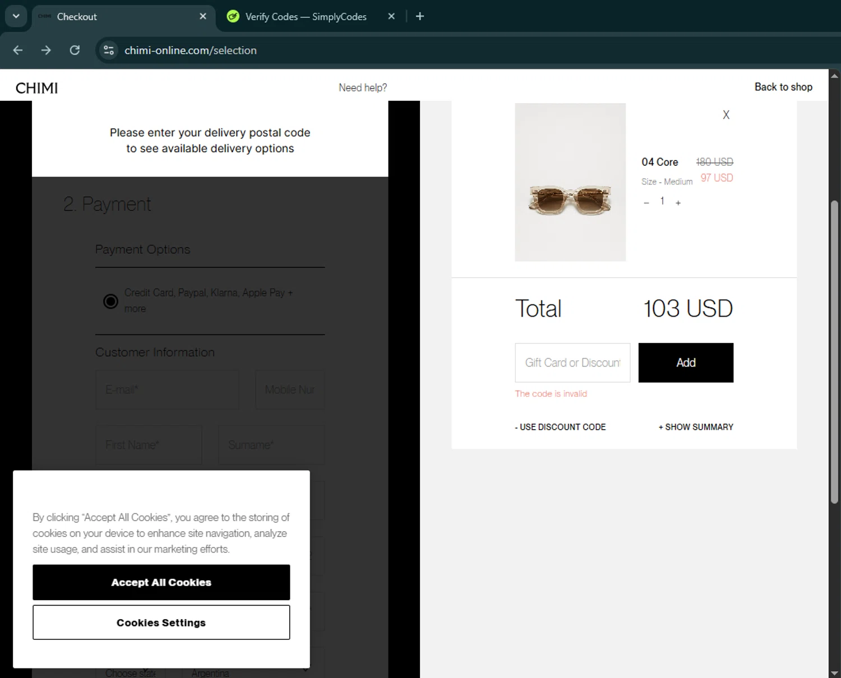Click the CHIMI logo
The image size is (841, 678).
37,88
